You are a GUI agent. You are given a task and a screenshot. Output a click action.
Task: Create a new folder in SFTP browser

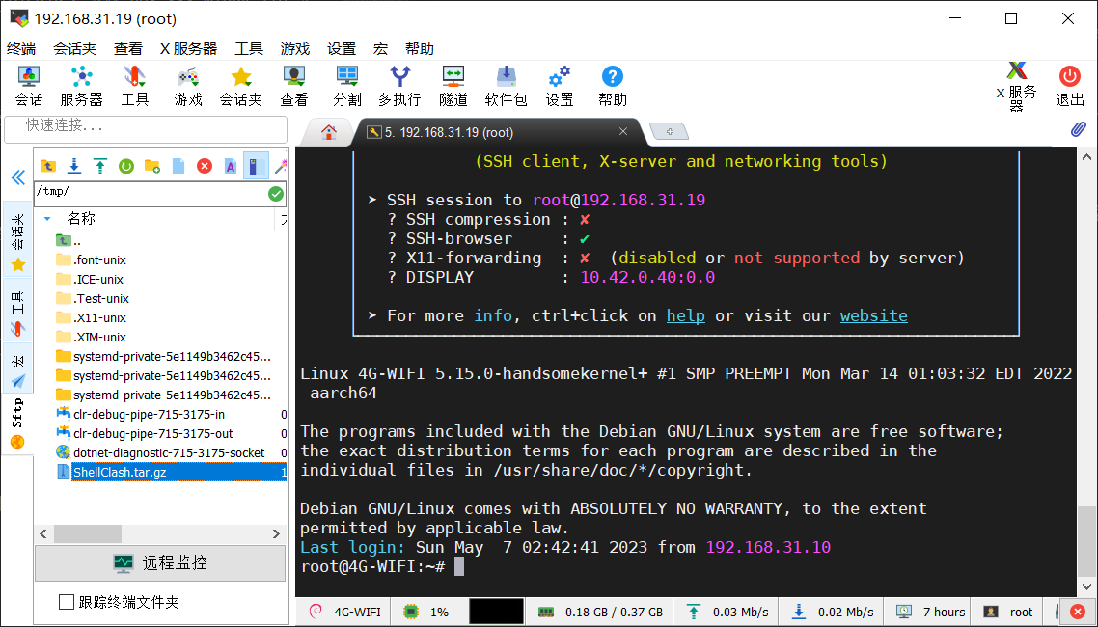pos(151,166)
